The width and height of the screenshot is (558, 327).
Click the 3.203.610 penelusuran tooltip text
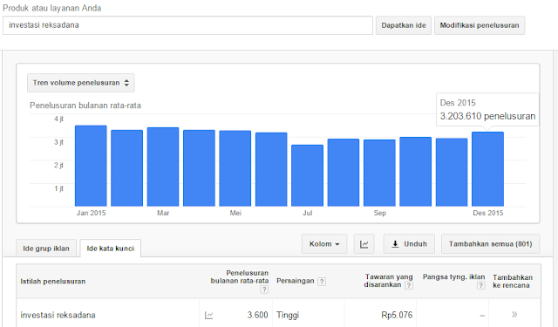click(x=487, y=116)
